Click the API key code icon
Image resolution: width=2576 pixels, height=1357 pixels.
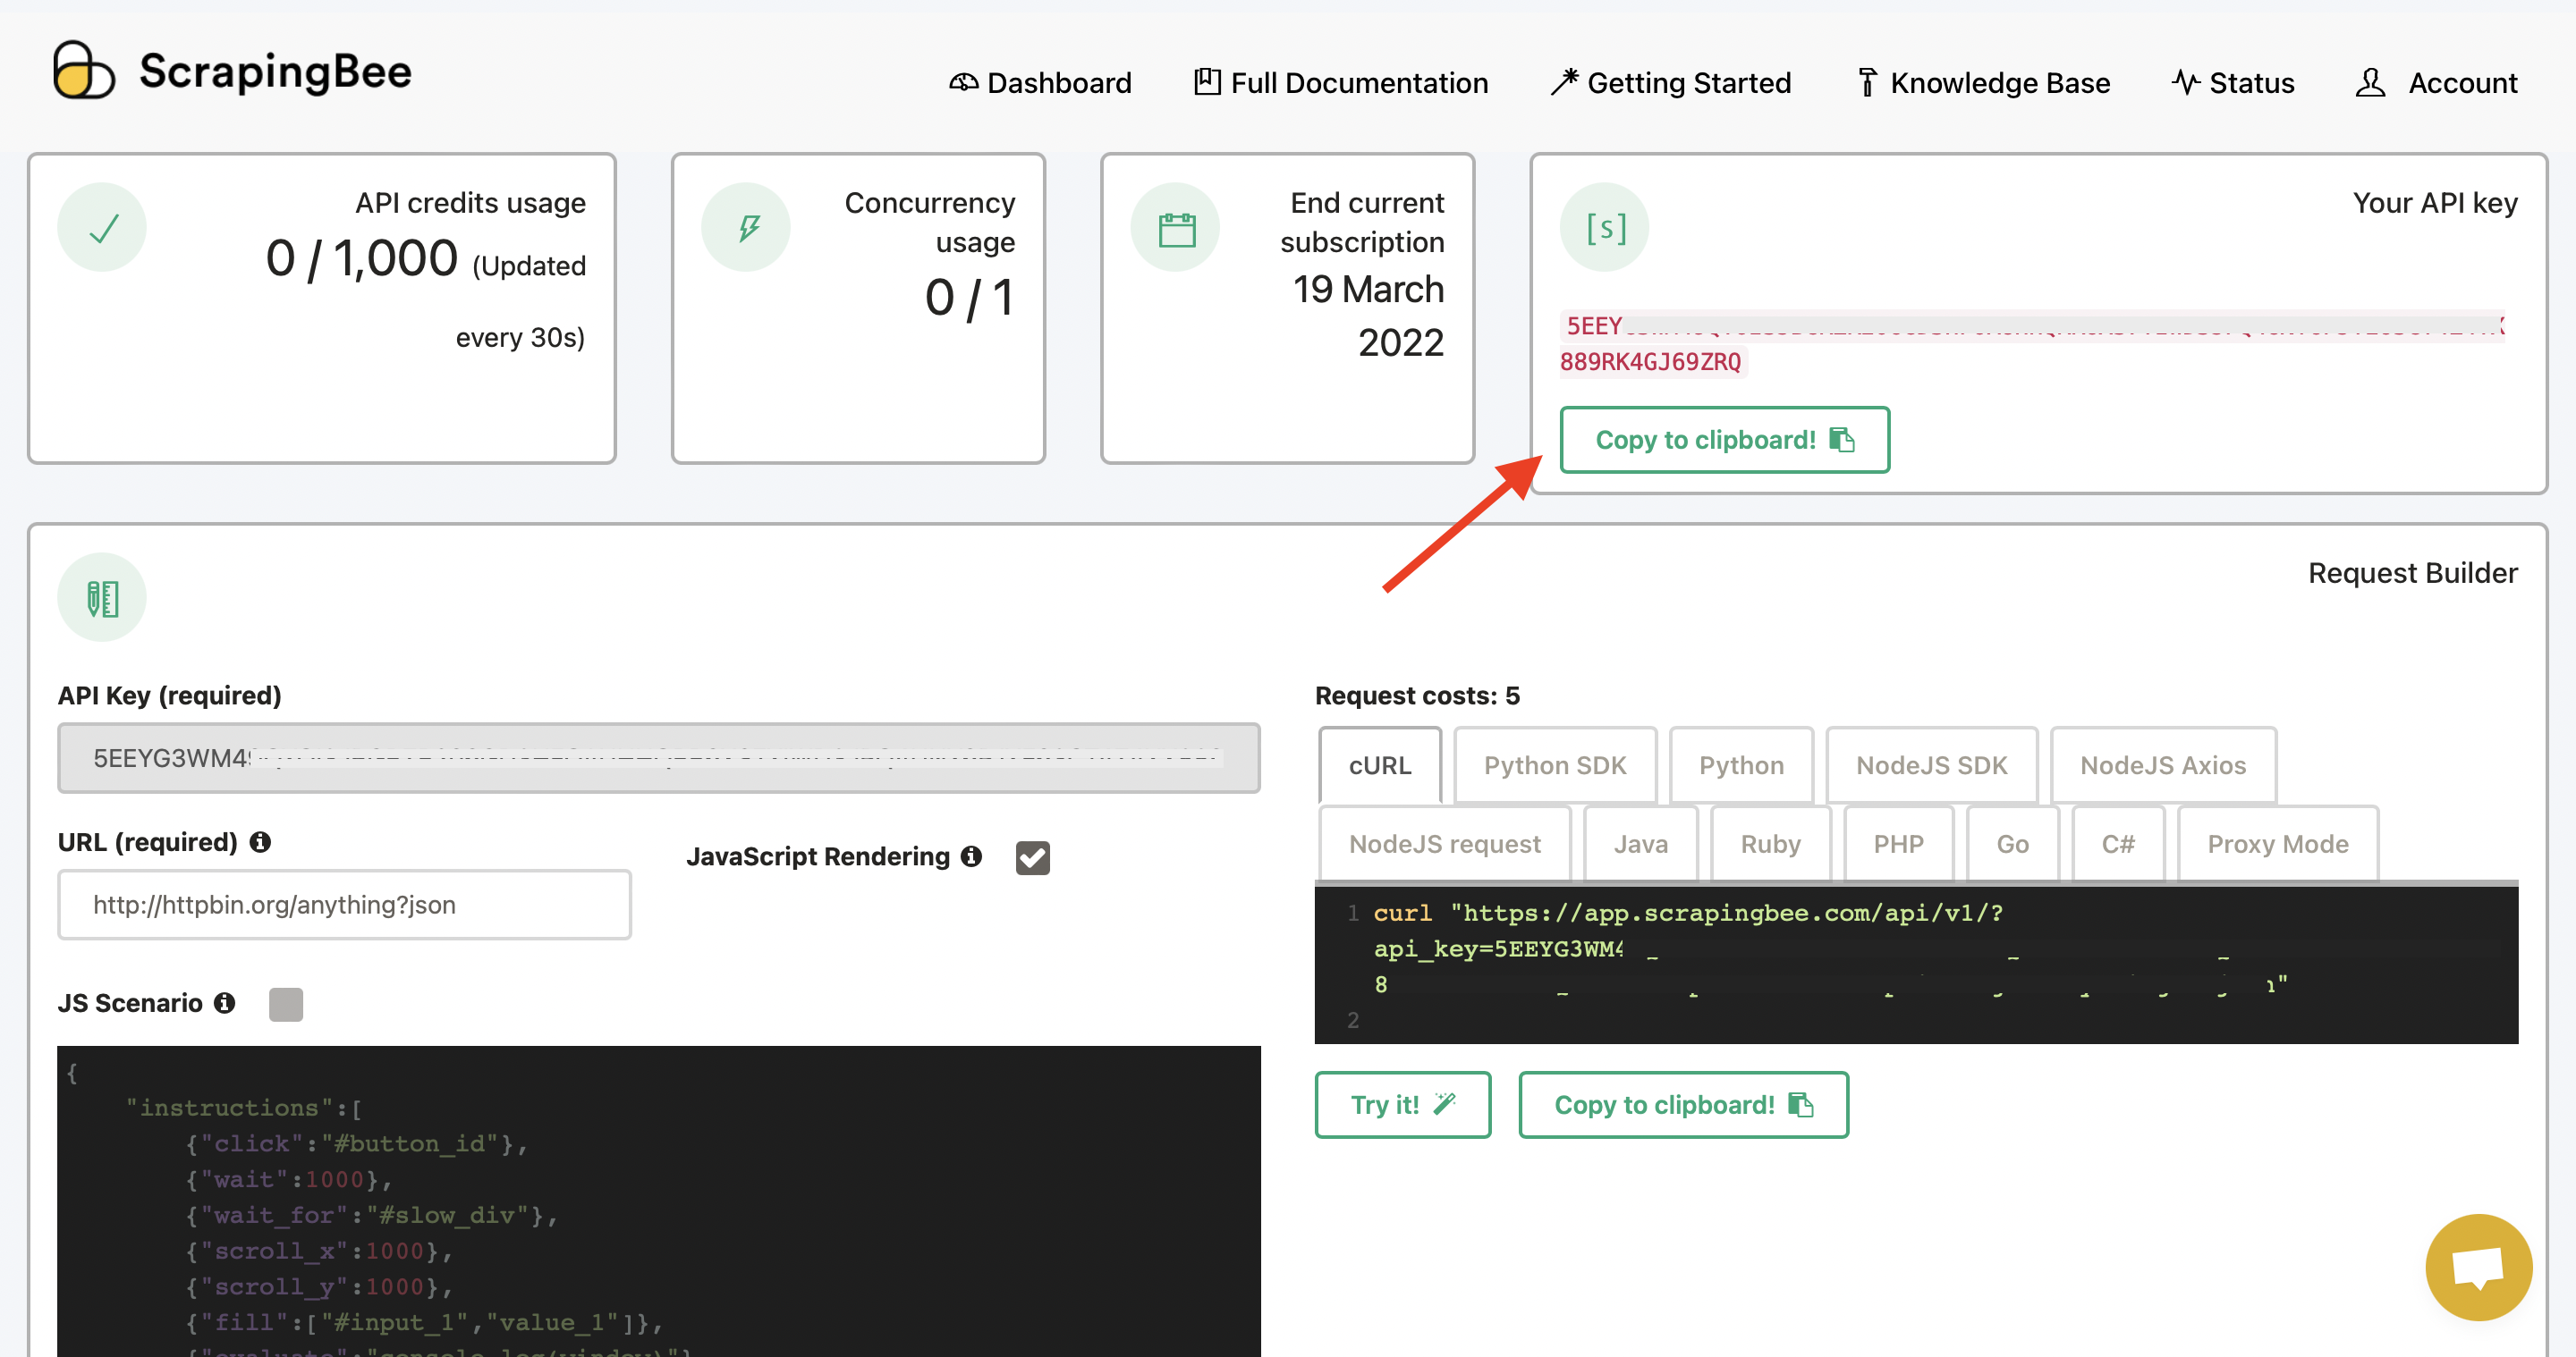tap(1604, 227)
